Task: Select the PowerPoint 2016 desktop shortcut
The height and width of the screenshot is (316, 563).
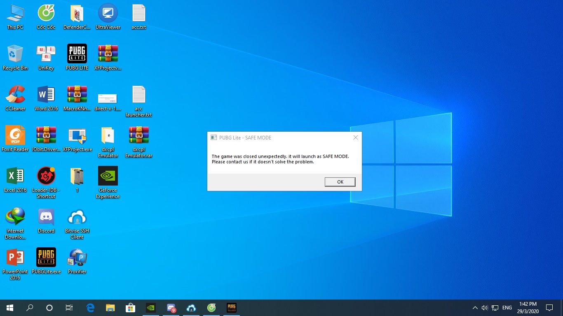Action: click(15, 265)
